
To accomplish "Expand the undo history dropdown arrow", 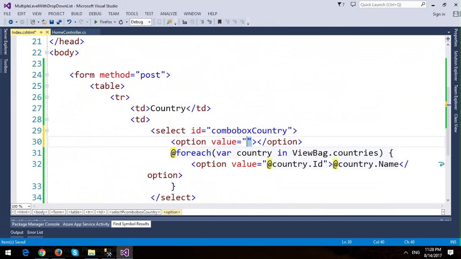I will (75, 22).
